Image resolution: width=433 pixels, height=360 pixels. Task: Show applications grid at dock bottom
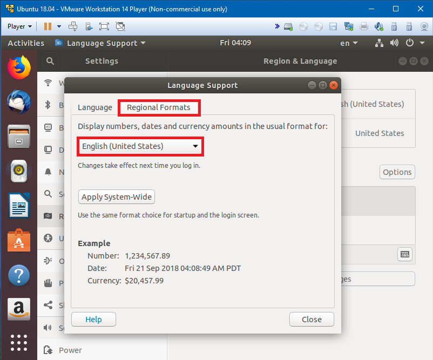click(19, 343)
